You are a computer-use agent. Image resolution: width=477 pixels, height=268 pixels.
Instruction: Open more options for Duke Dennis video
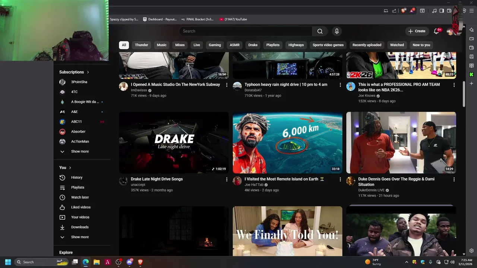[x=454, y=179]
